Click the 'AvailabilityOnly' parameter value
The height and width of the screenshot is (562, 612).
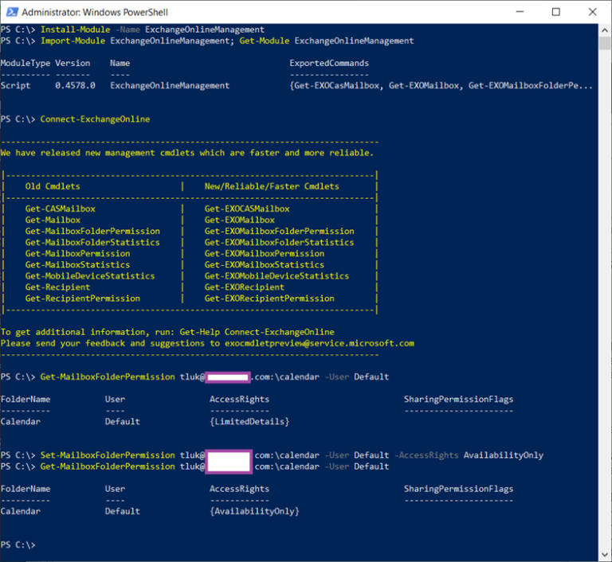tap(504, 455)
